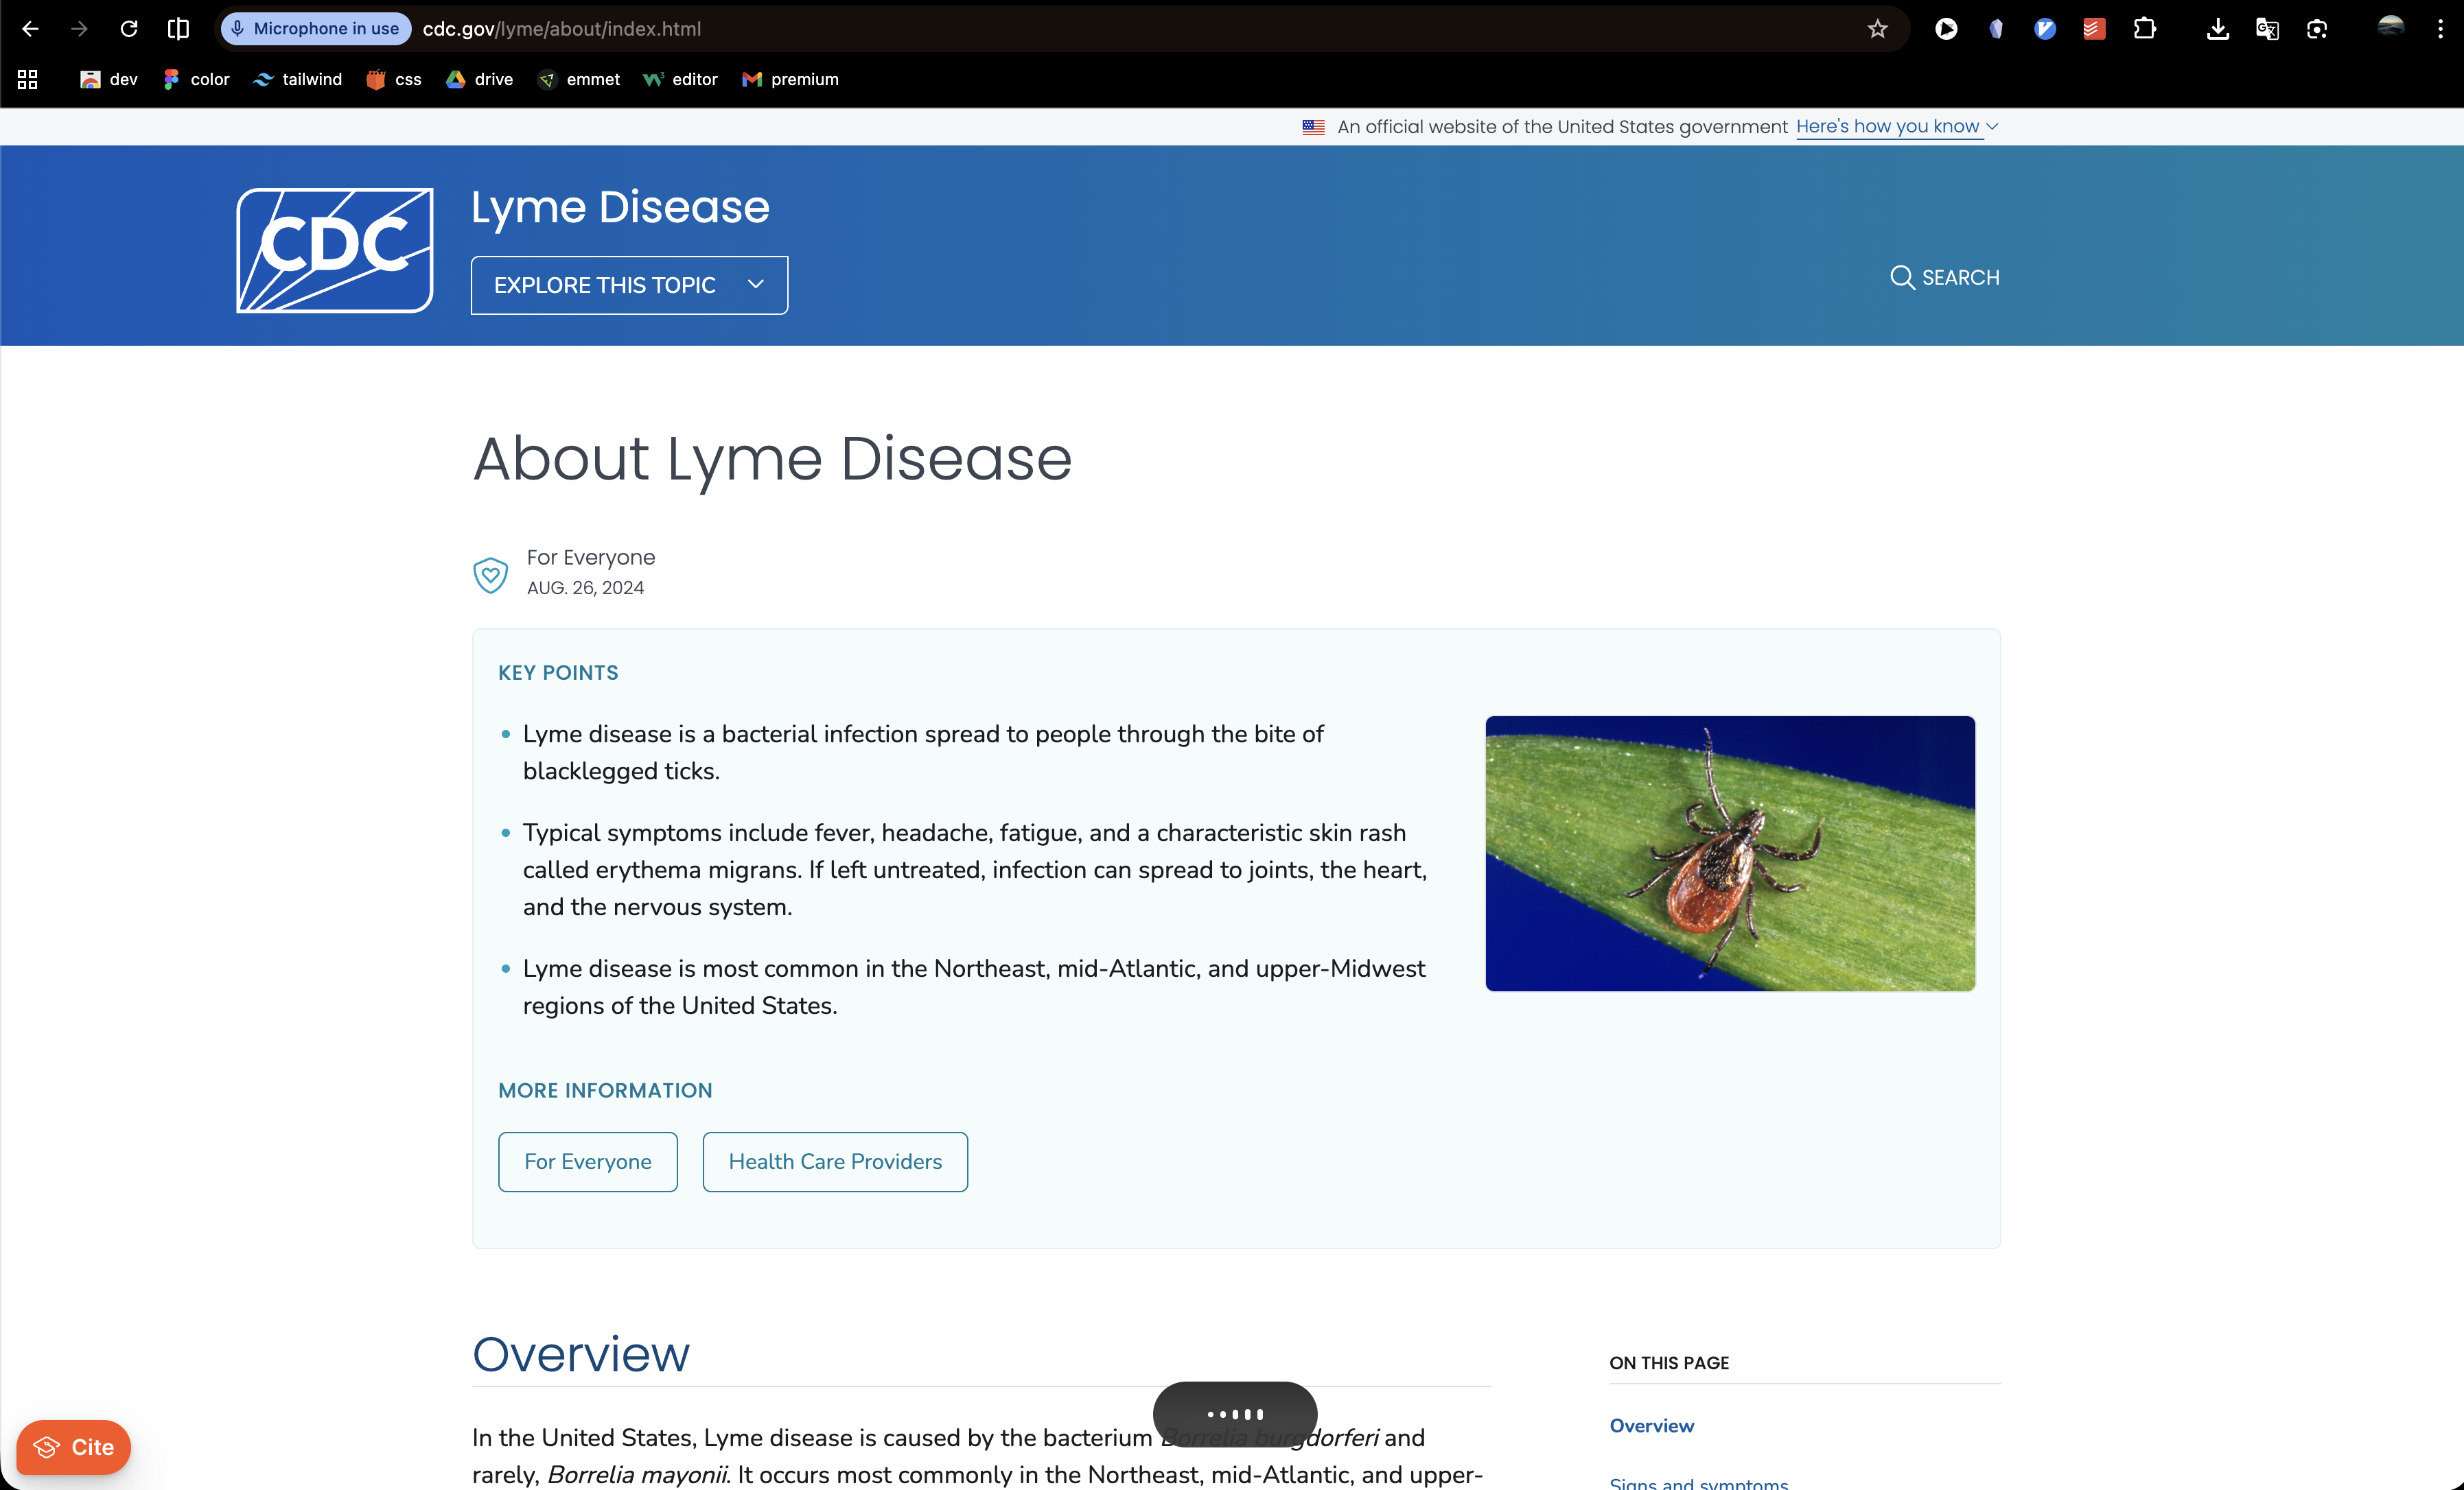Open the Chrome three-dot menu
Screen dimensions: 2464x1490
(x=2440, y=29)
